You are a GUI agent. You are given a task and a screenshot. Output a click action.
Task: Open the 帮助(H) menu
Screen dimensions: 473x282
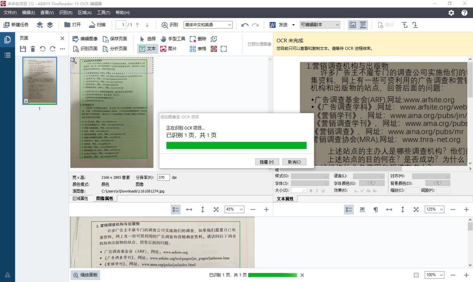pyautogui.click(x=123, y=13)
